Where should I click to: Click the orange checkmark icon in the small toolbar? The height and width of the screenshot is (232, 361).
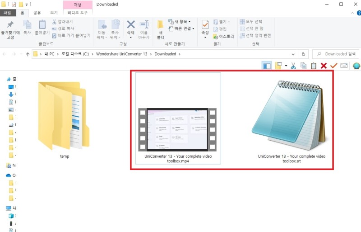[333, 66]
